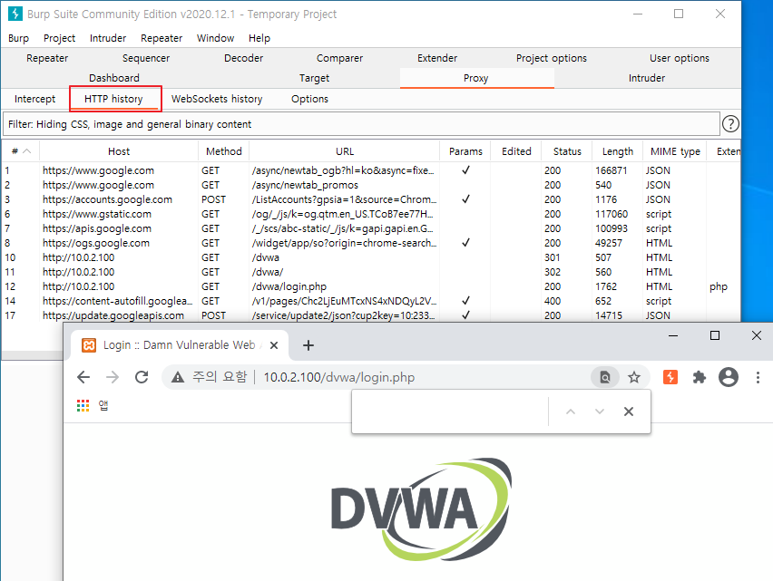Screen dimensions: 773x581
Task: Sort by Edited column header
Action: [x=516, y=151]
